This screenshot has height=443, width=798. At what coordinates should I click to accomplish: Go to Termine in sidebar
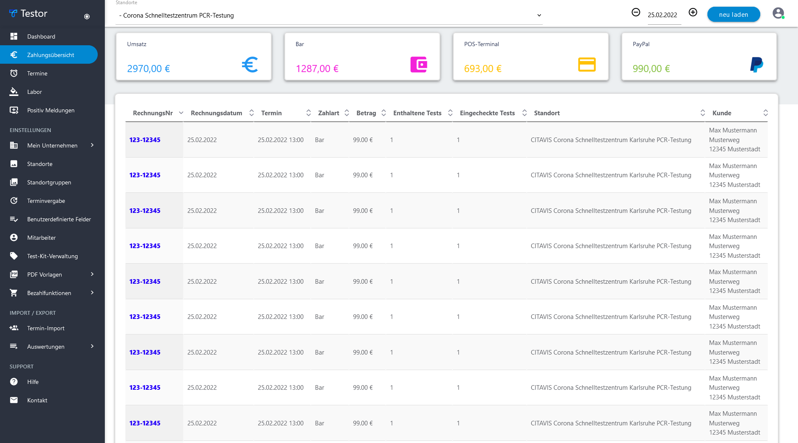coord(37,73)
